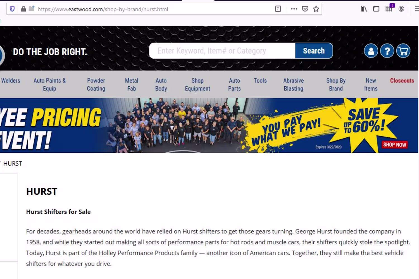
Task: Open the Firefox account avatar icon
Action: tap(401, 9)
